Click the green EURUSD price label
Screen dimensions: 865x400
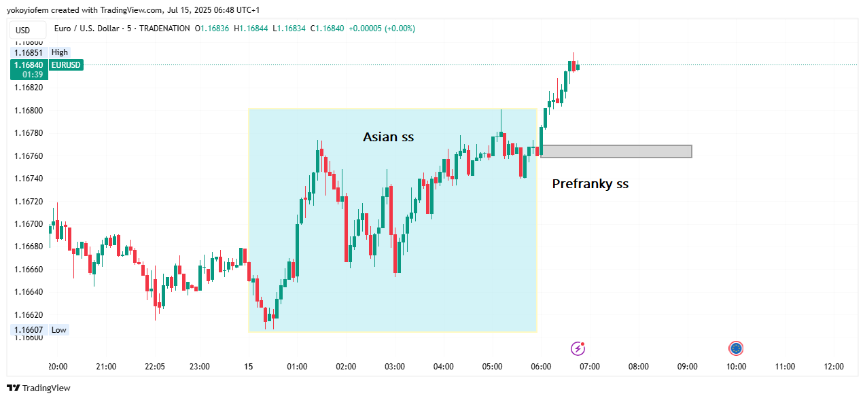tap(66, 65)
